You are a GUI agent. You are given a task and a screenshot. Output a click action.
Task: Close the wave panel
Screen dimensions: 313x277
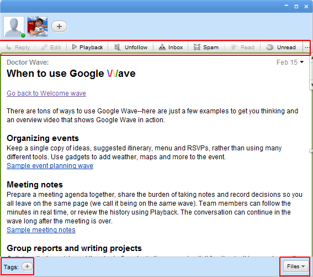(x=306, y=7)
